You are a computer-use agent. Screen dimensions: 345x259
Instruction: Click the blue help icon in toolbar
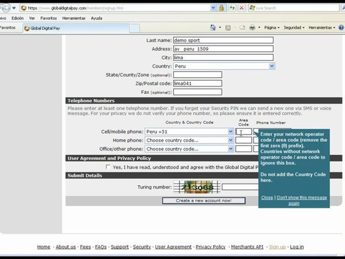point(341,28)
